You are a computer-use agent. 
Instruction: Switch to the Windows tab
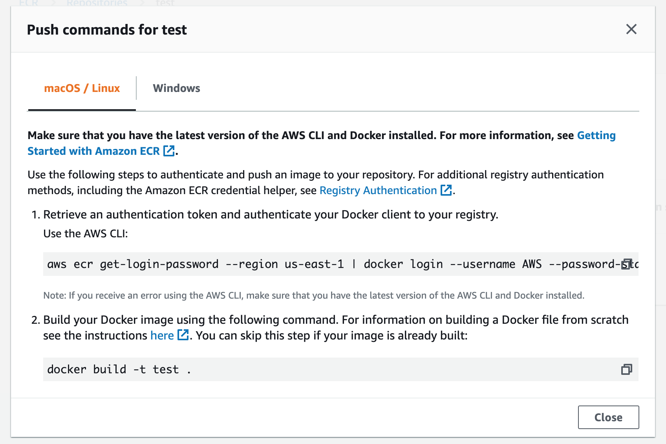pos(176,88)
